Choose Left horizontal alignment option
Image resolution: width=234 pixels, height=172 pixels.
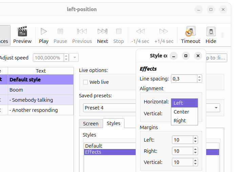point(184,103)
